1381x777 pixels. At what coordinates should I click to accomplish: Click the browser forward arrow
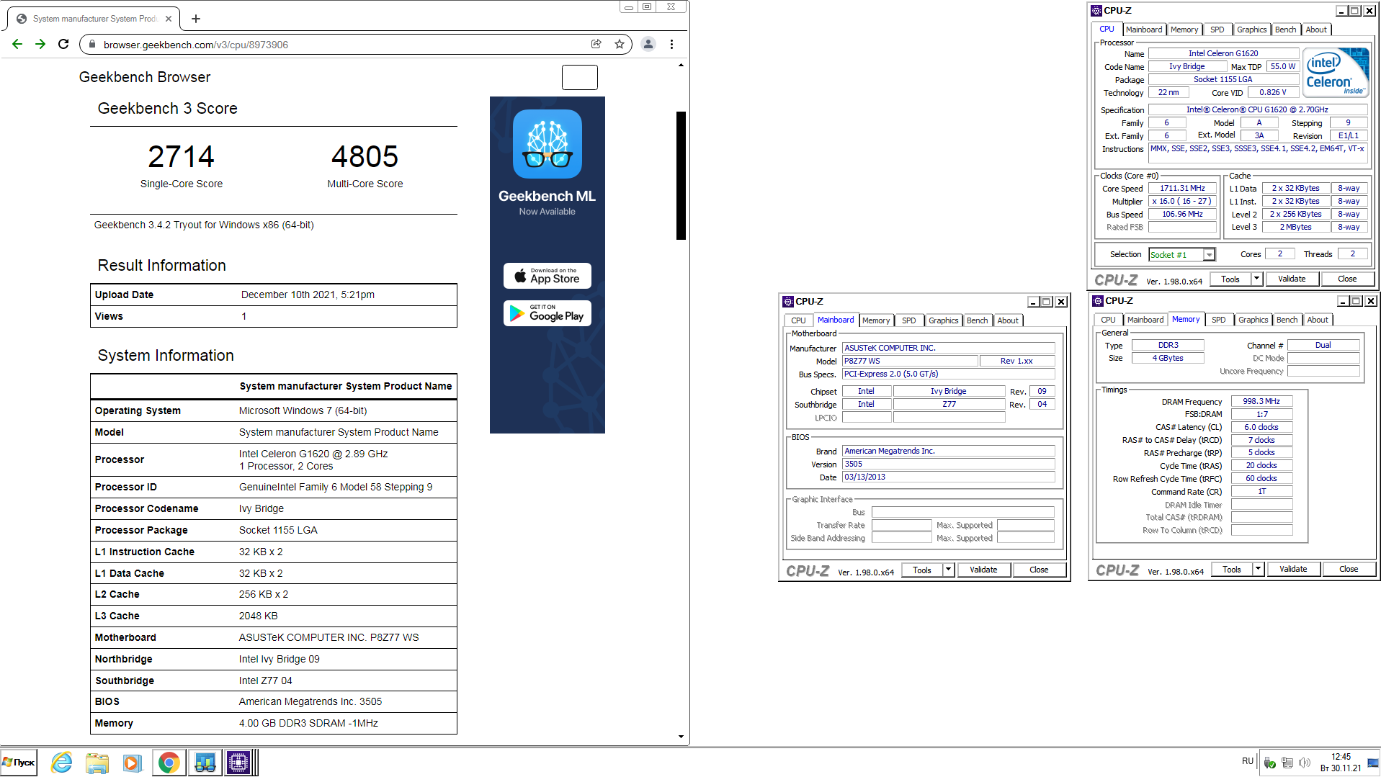pos(40,44)
